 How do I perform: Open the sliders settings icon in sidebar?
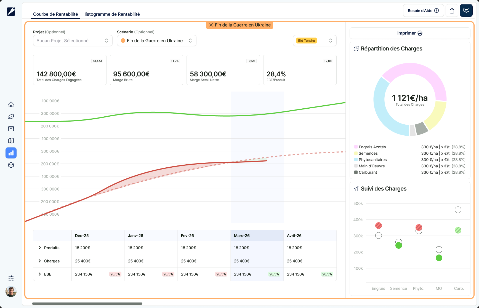click(x=11, y=278)
